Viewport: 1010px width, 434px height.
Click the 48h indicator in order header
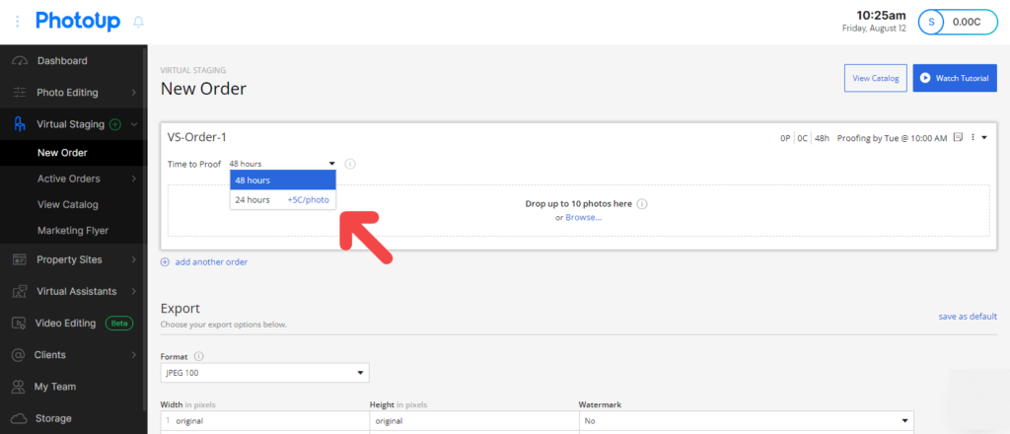coord(822,138)
